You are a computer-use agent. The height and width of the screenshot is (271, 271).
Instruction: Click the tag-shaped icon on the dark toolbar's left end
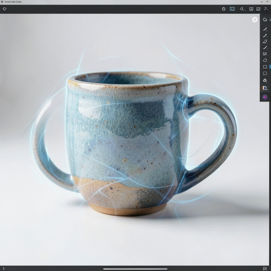coord(5,9)
